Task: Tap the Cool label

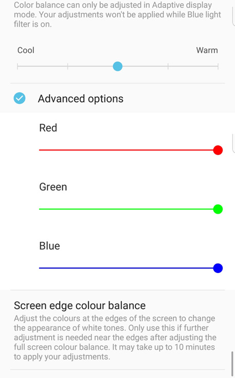Action: tap(26, 50)
